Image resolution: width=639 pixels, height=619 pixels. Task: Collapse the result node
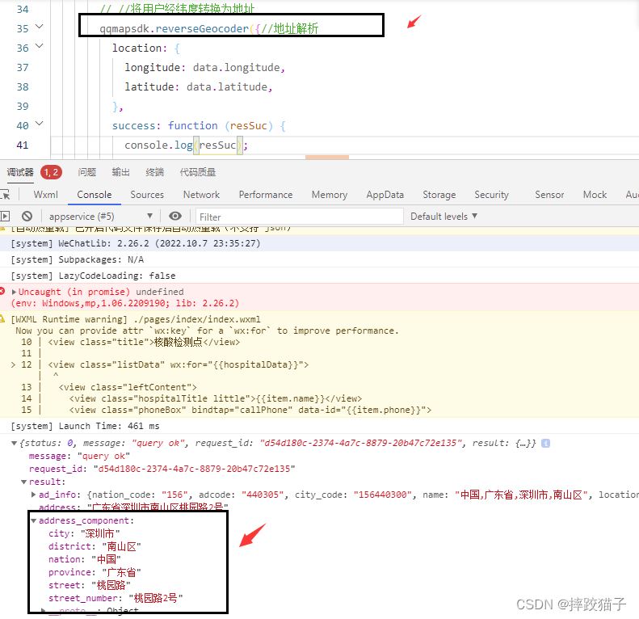tap(23, 482)
